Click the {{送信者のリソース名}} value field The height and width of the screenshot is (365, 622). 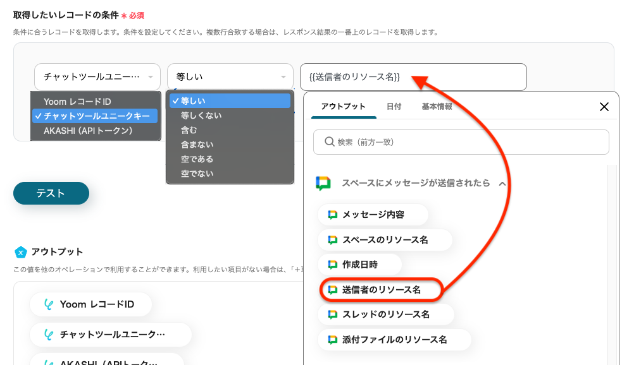[x=413, y=77]
